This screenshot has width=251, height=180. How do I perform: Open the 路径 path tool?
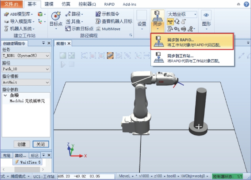(74, 14)
